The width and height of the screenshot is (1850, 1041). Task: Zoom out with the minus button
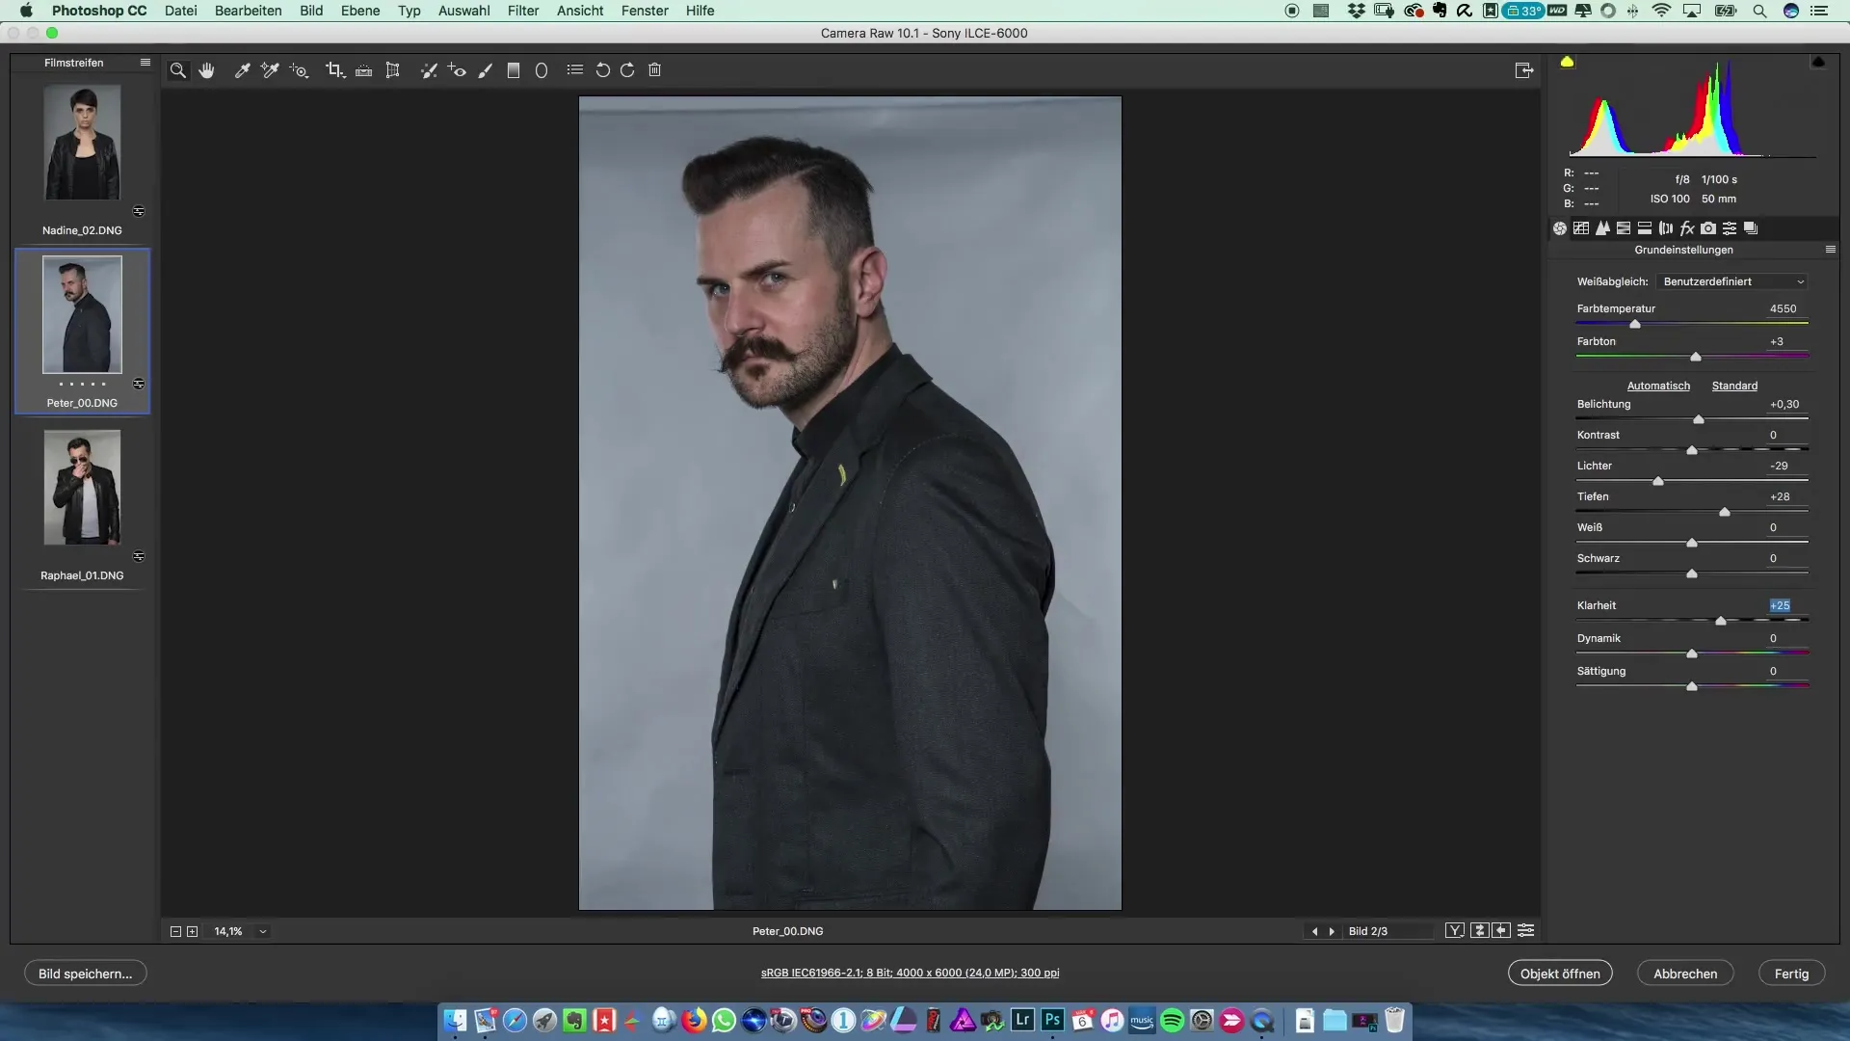(175, 932)
